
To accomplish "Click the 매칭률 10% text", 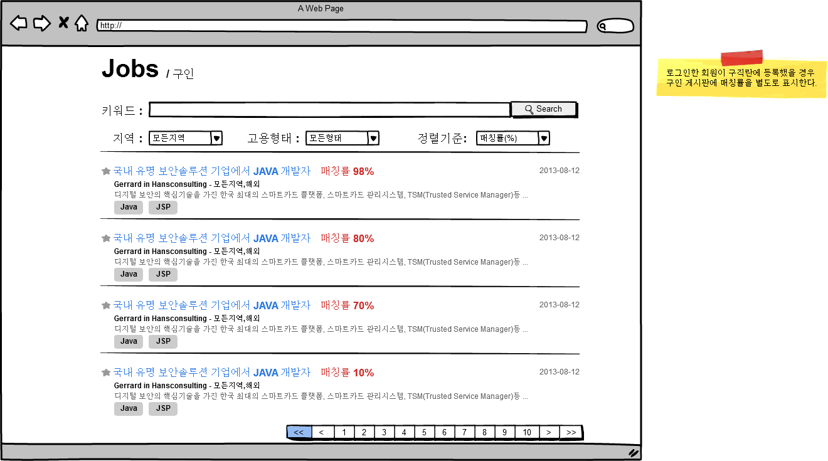I will tap(348, 373).
